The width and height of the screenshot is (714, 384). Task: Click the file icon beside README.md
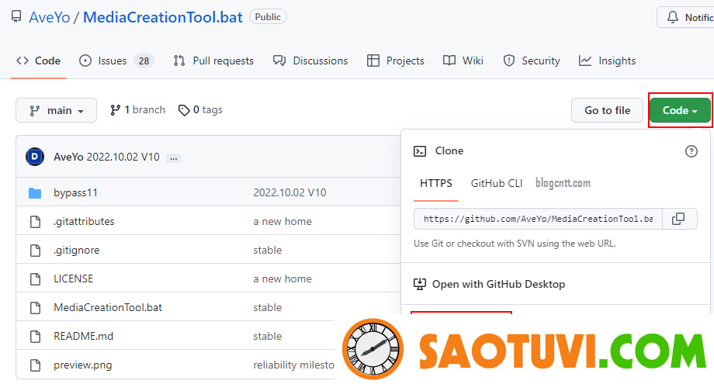click(35, 336)
